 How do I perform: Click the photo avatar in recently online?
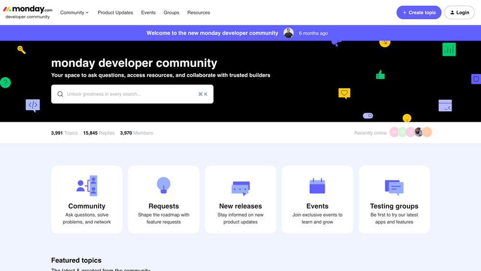coord(419,132)
